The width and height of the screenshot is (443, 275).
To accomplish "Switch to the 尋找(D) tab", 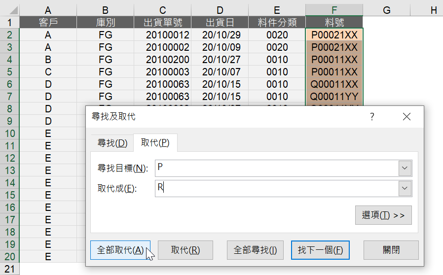I will (112, 143).
